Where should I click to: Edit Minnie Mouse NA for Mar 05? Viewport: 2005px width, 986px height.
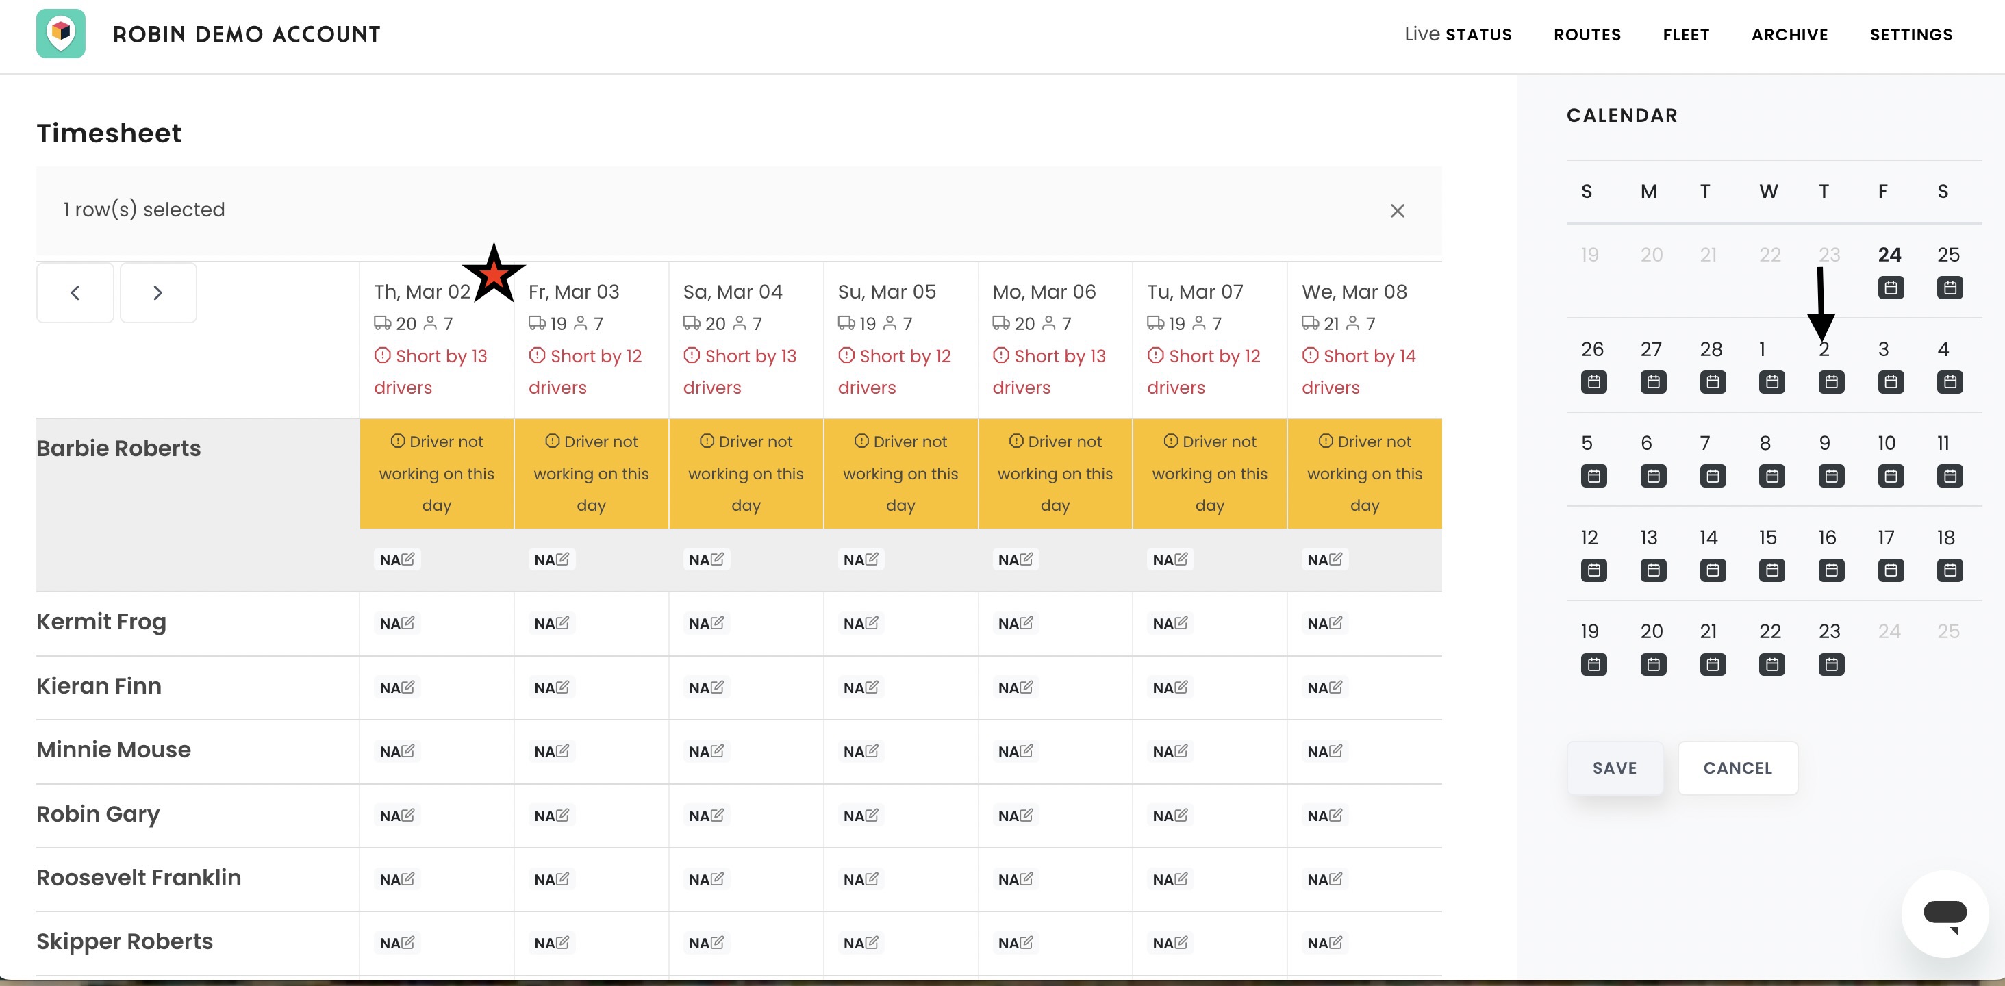tap(861, 752)
